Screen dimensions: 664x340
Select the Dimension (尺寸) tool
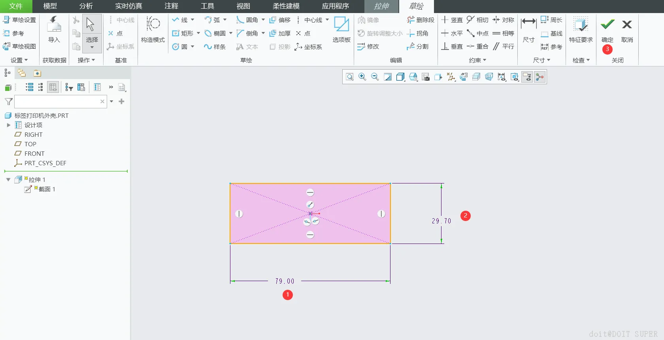click(528, 30)
